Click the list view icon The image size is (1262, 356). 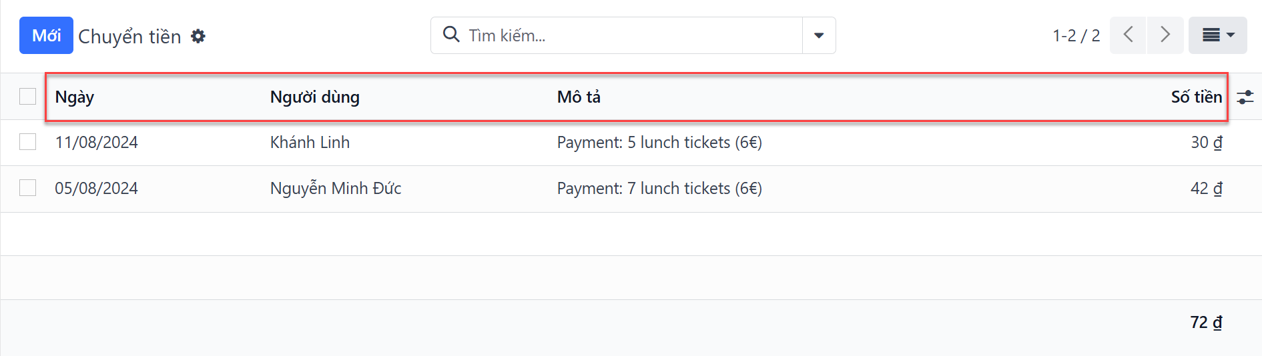coord(1211,35)
